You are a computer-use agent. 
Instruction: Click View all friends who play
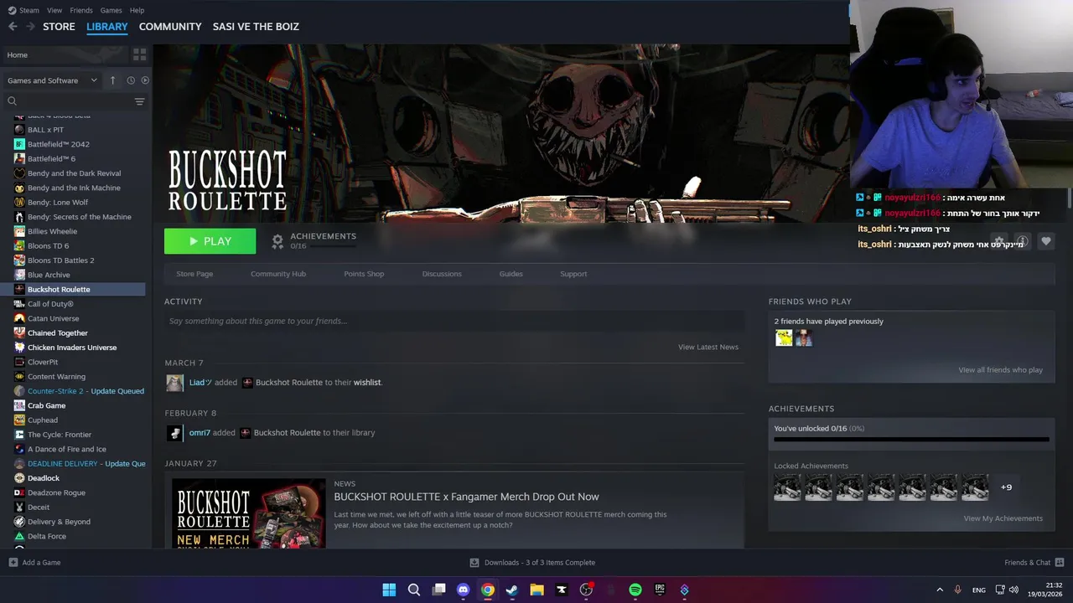coord(1001,370)
